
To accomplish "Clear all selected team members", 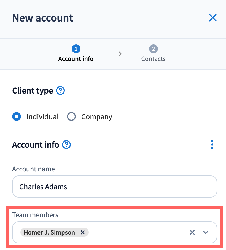I will coord(192,232).
